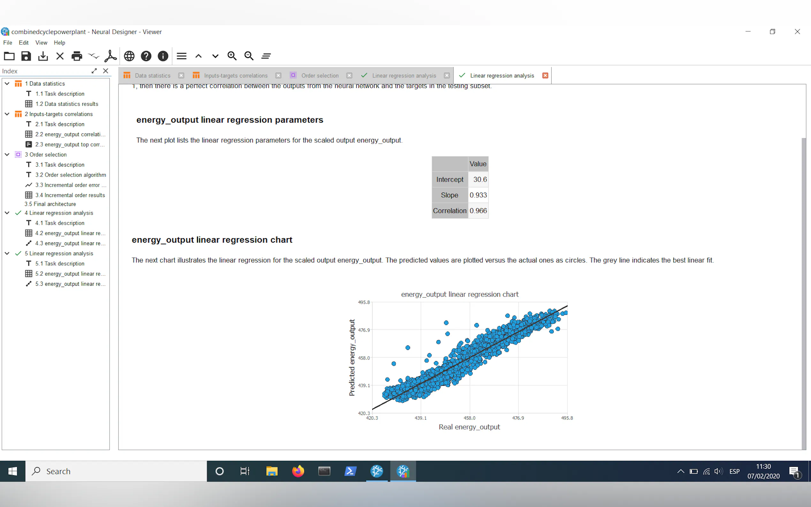
Task: Undock the Index panel with arrows icon
Action: pyautogui.click(x=94, y=71)
